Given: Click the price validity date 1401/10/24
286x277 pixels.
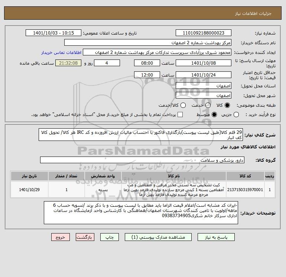Looking at the screenshot, I should 204,75.
